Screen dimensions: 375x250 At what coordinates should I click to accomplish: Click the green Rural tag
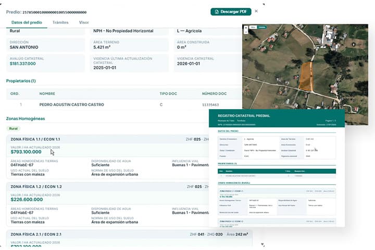[x=14, y=128]
